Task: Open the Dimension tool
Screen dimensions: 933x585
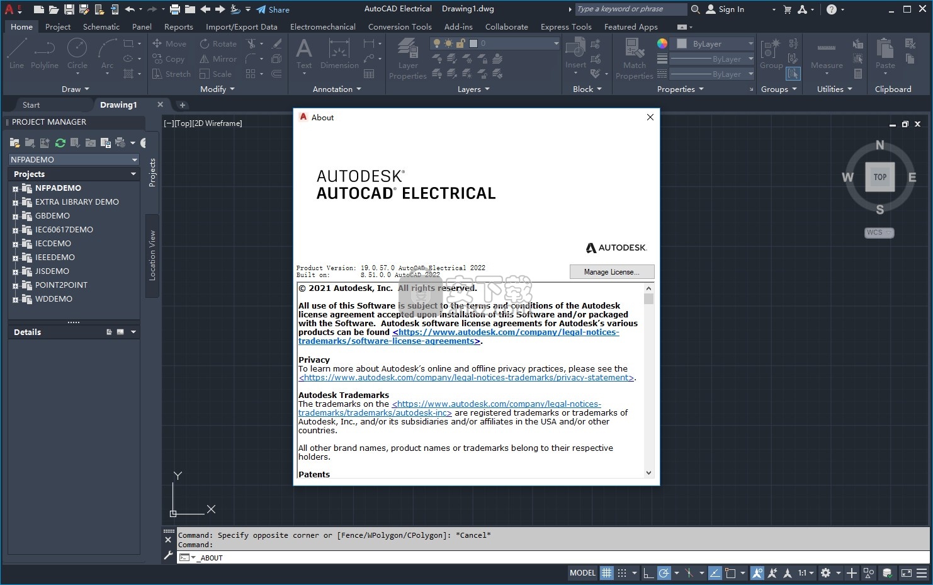Action: coord(339,54)
